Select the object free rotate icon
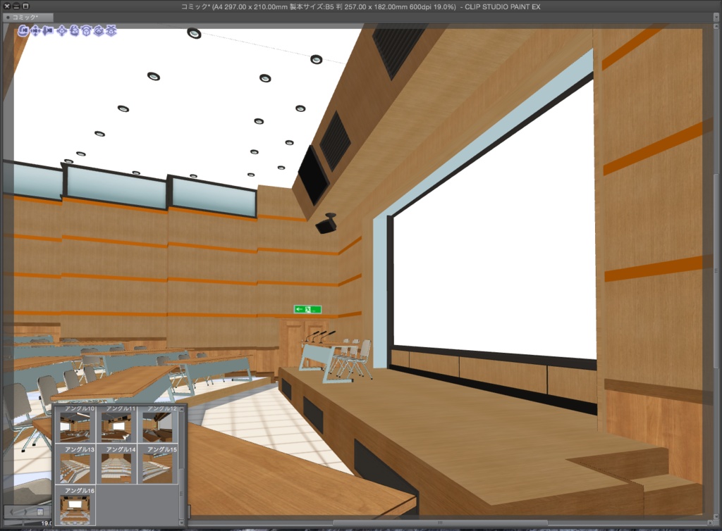The height and width of the screenshot is (531, 722). [74, 31]
